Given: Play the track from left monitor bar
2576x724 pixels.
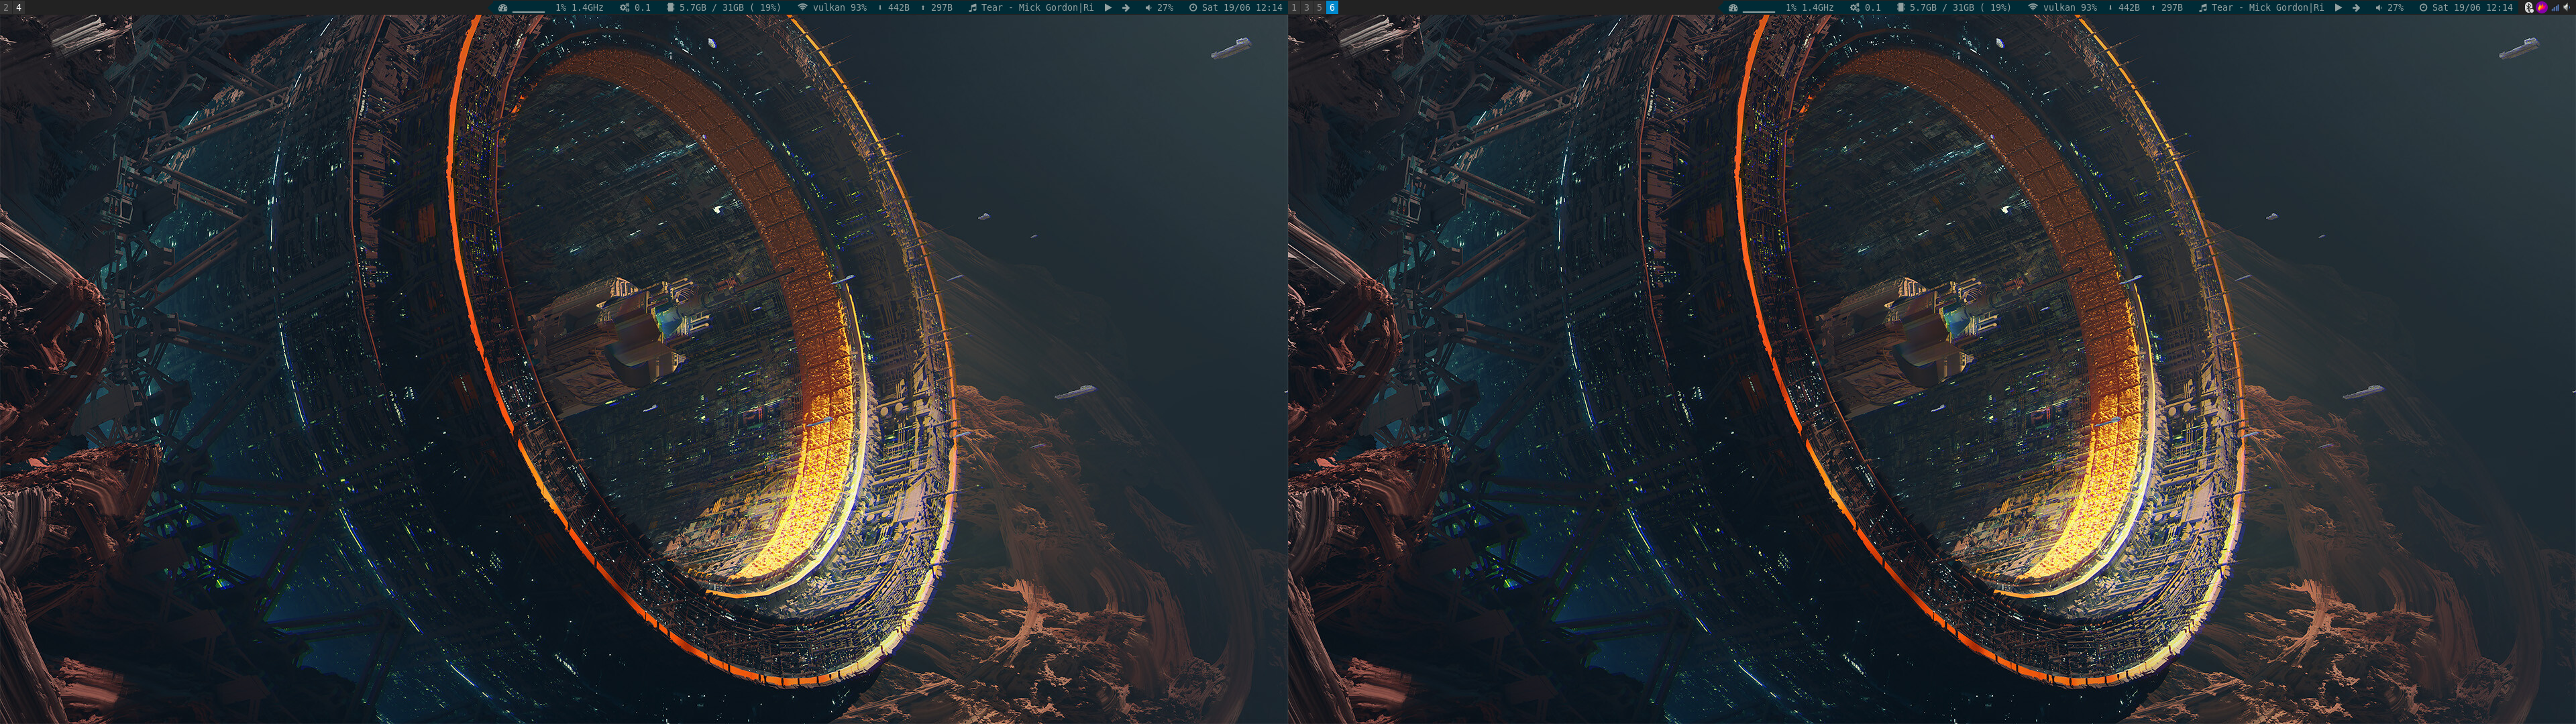Looking at the screenshot, I should 1108,8.
